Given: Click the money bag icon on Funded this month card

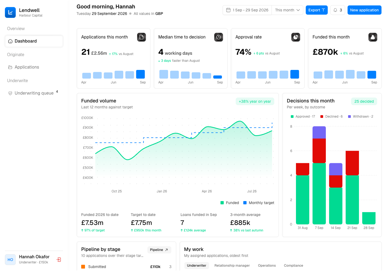Looking at the screenshot, I should (x=373, y=37).
